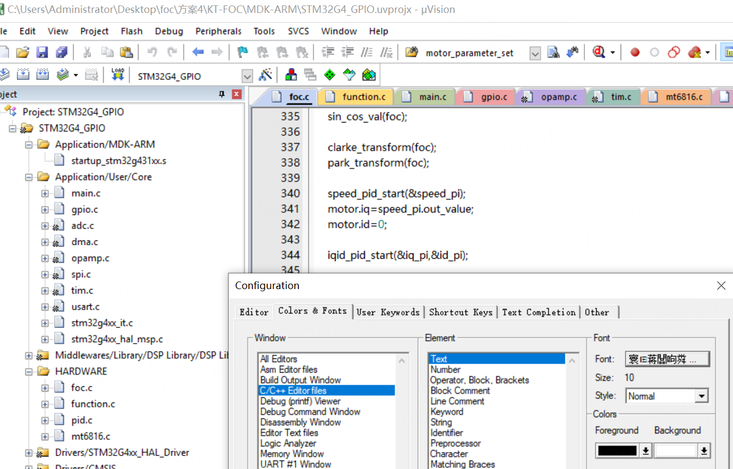Select stm32g4xx_it.c in the project tree
Image resolution: width=733 pixels, height=469 pixels.
click(102, 323)
